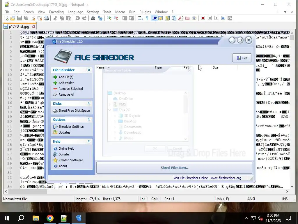Open the Document List icon in toolbar
Image resolution: width=298 pixels, height=224 pixels.
coord(174,18)
